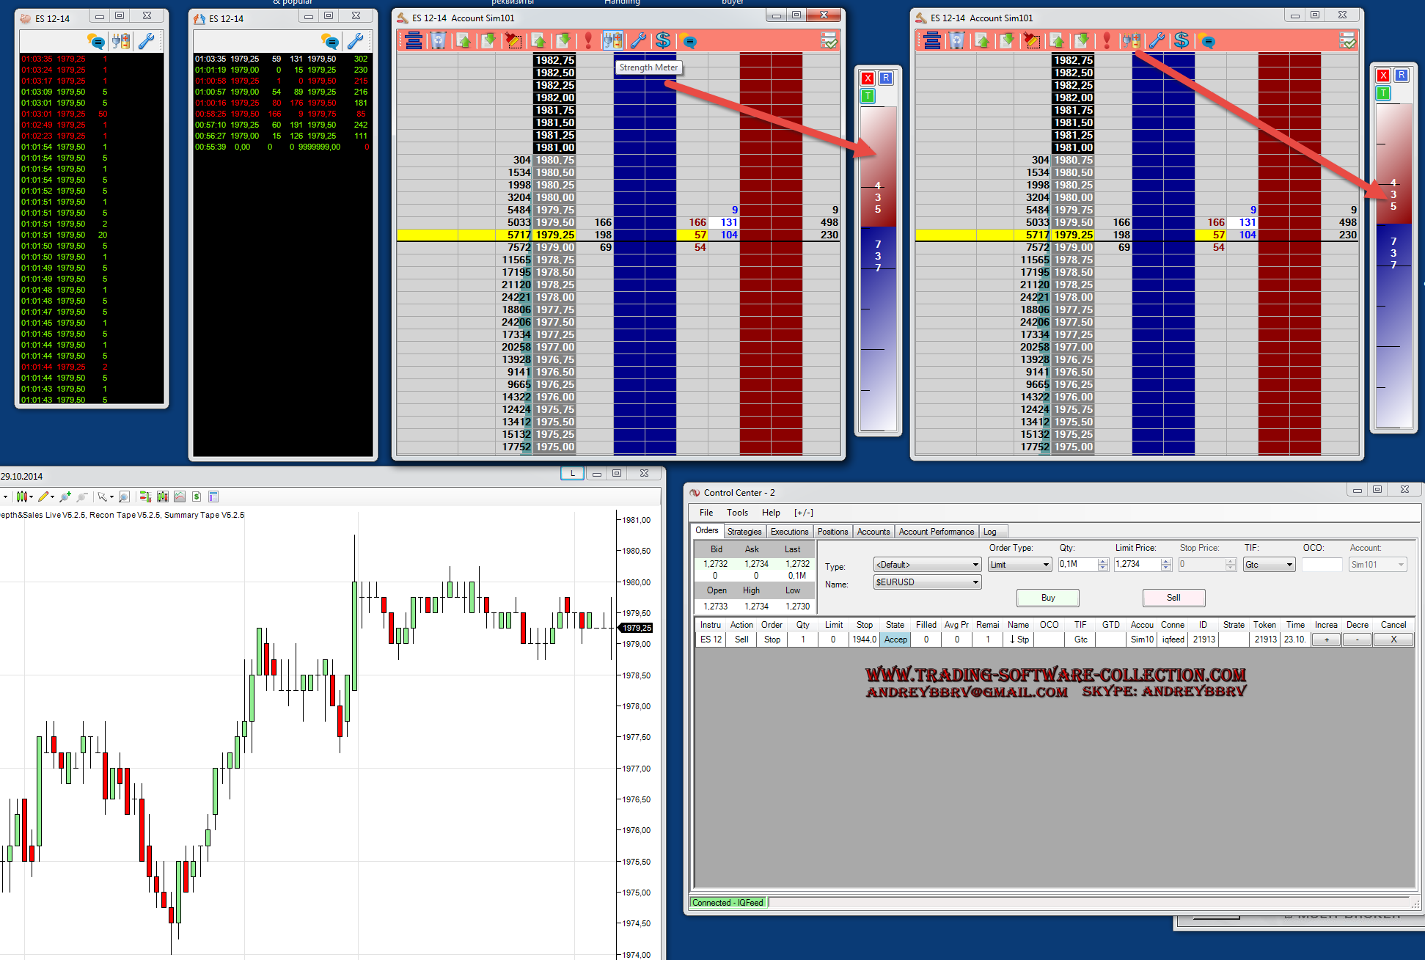Cancel the ES 12 order with X button
This screenshot has width=1425, height=960.
[x=1393, y=640]
